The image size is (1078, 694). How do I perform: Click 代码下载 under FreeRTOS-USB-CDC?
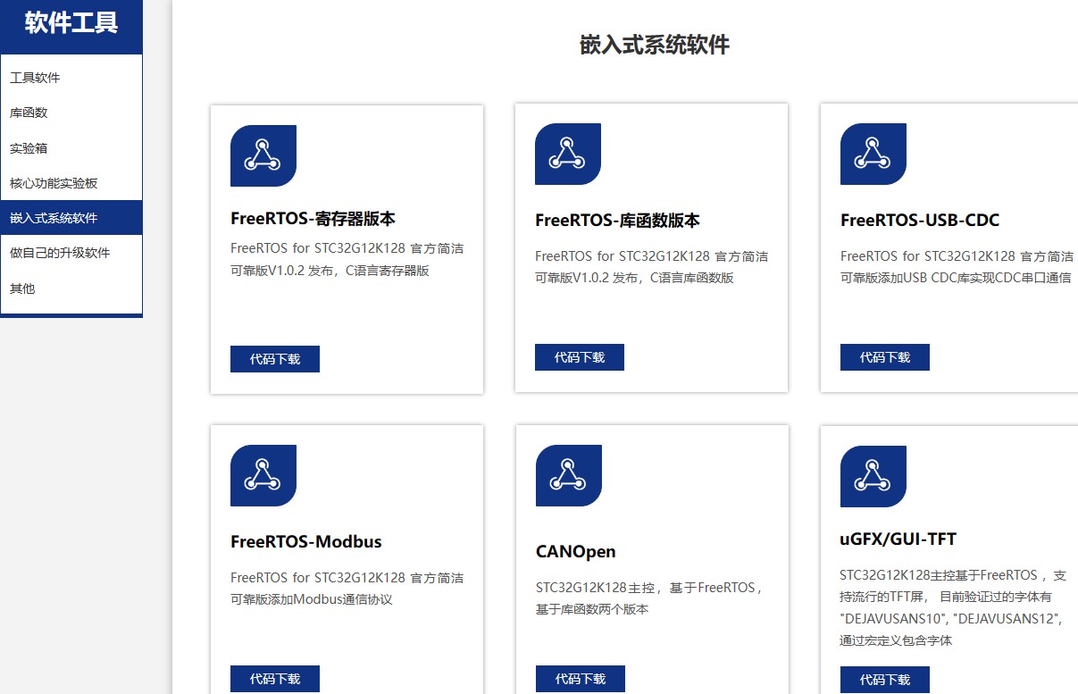pos(885,357)
